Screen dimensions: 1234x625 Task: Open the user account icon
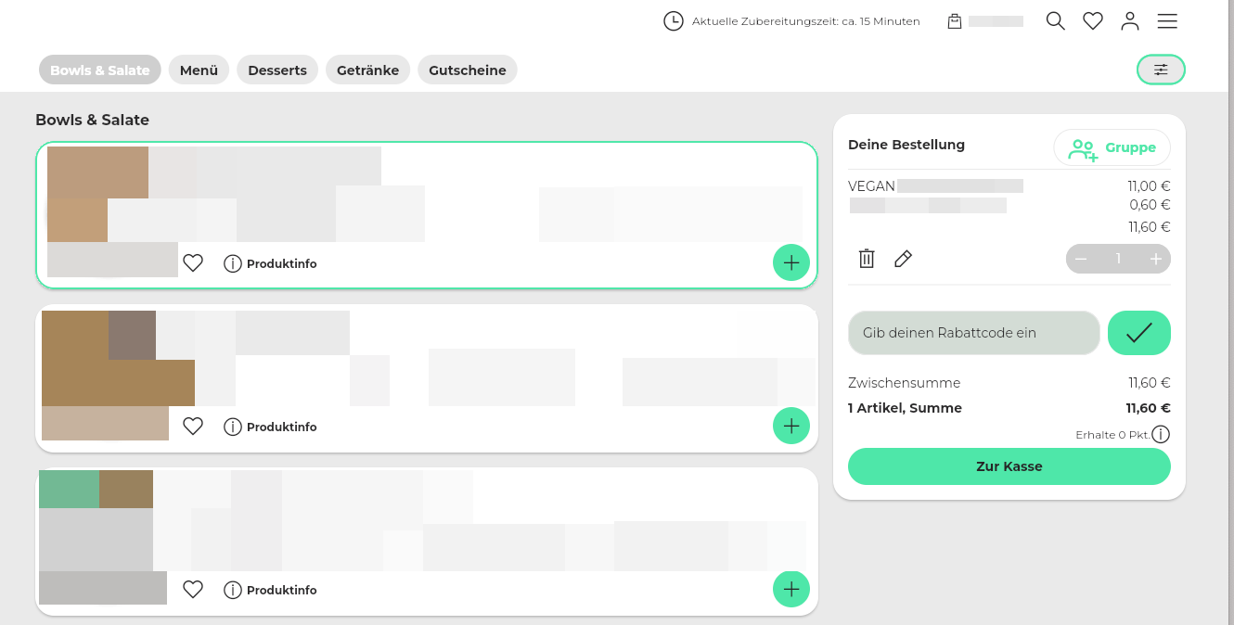(x=1129, y=21)
